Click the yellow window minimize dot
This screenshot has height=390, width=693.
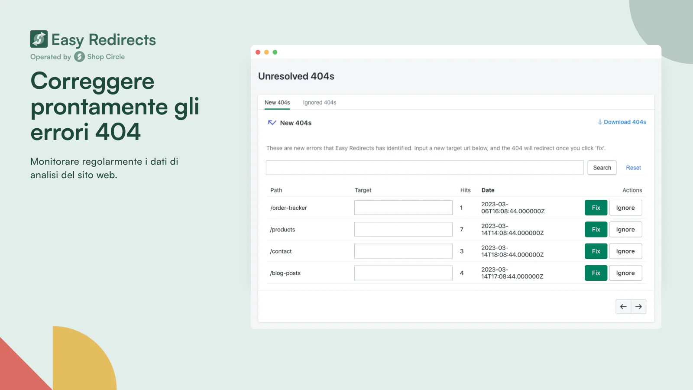click(x=266, y=52)
